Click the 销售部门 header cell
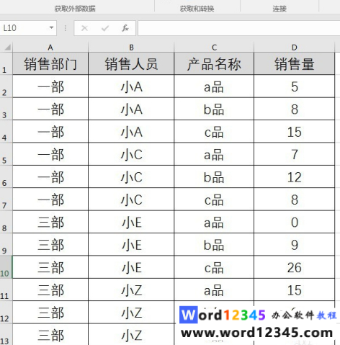The height and width of the screenshot is (345, 340). coord(50,63)
